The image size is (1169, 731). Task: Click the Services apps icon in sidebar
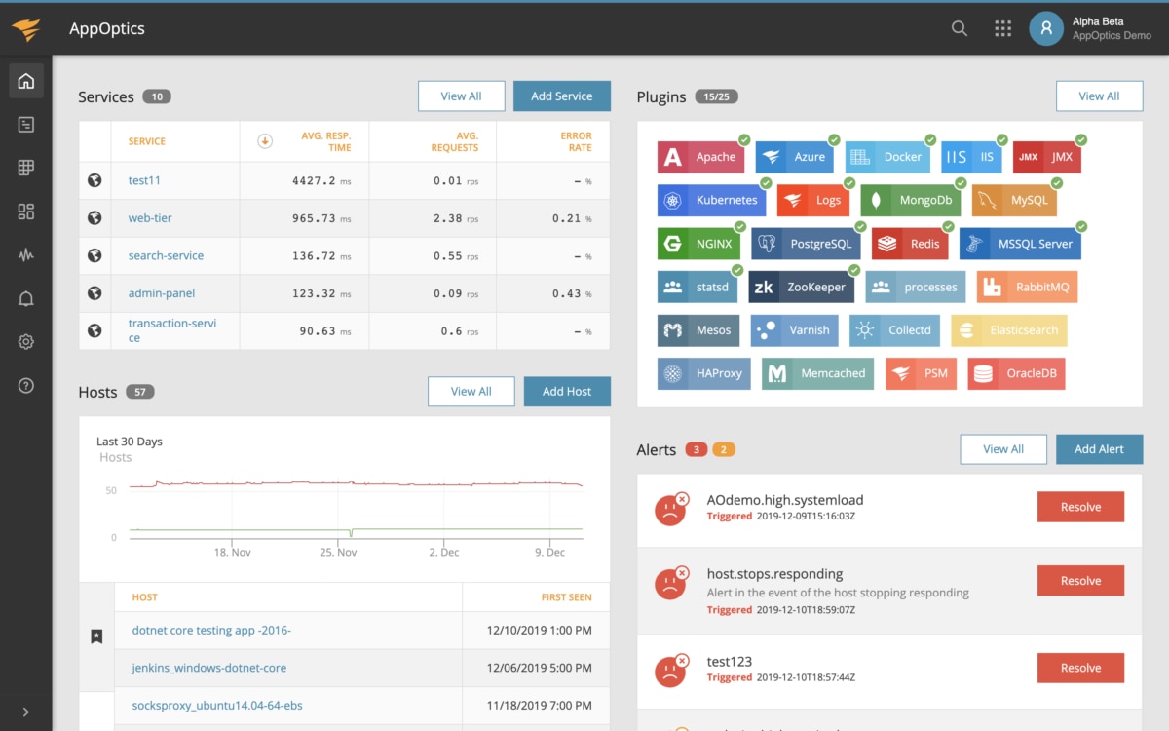[x=25, y=212]
